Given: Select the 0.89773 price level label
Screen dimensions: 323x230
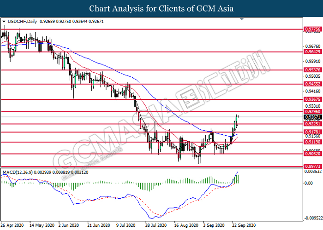Looking at the screenshot, I should (x=313, y=167).
